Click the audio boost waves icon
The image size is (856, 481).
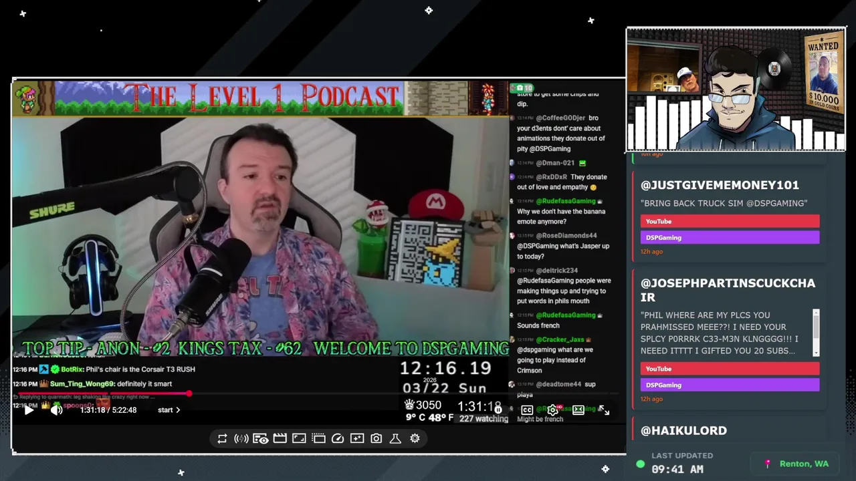tap(241, 439)
